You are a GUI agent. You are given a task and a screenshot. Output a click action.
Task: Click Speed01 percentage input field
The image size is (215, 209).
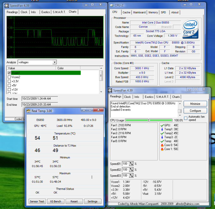(x=126, y=164)
